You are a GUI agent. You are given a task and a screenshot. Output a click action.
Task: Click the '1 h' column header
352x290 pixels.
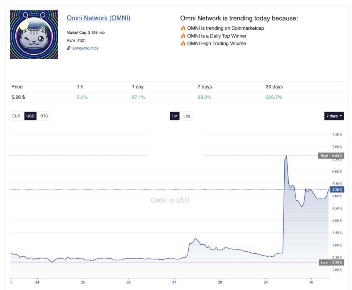tap(80, 87)
